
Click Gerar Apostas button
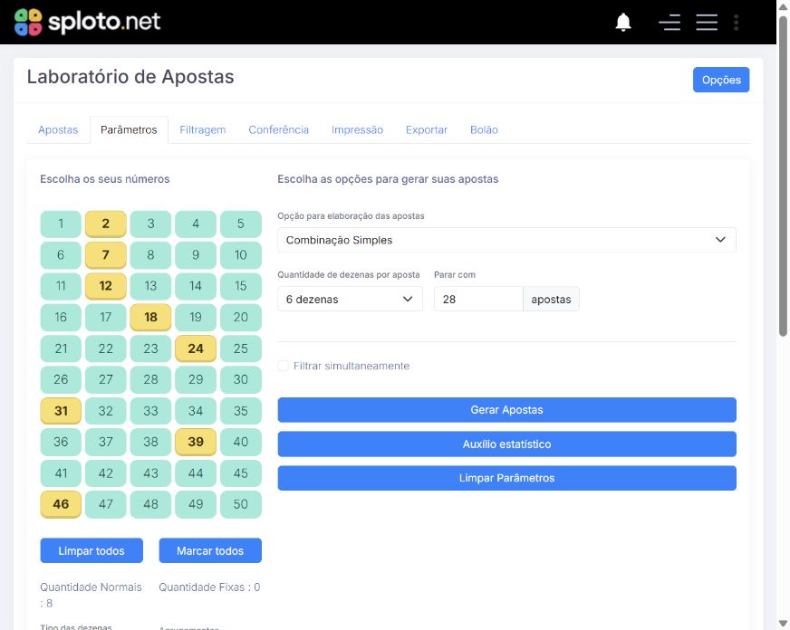[506, 410]
